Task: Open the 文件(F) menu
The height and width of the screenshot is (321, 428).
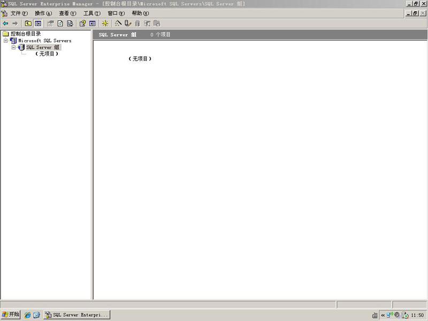Action: [19, 13]
